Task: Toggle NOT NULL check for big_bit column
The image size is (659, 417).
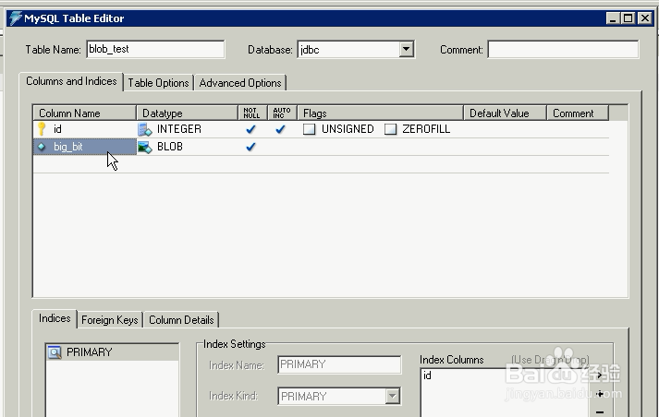Action: click(250, 147)
